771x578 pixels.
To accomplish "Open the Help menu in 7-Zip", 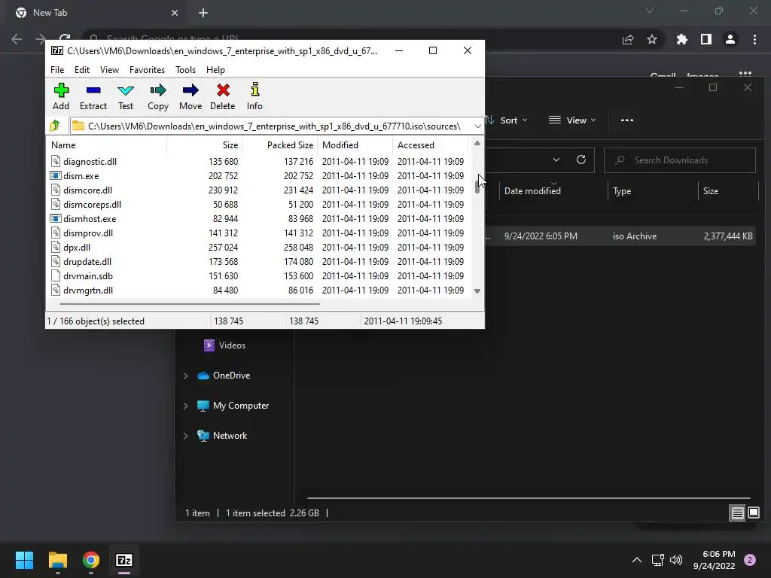I will [215, 70].
